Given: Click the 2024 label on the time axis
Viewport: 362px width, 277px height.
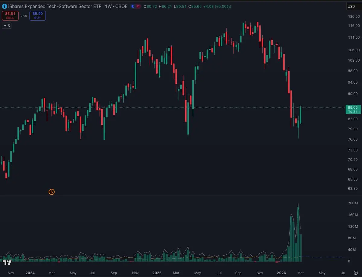Looking at the screenshot, I should (x=30, y=273).
